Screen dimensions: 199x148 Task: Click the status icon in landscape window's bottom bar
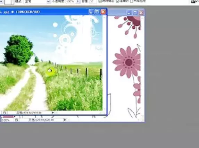tap(5, 113)
